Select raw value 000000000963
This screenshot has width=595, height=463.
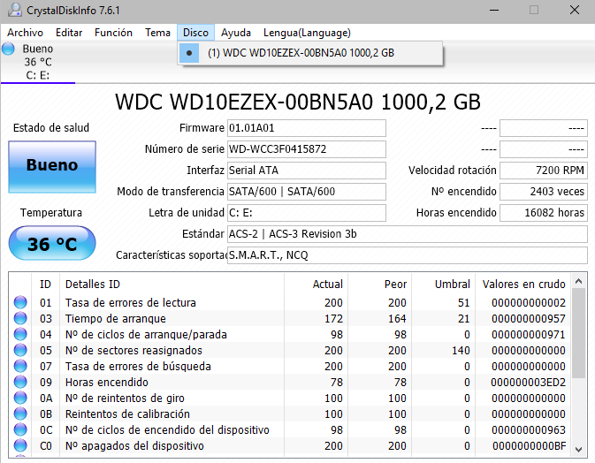tap(529, 430)
